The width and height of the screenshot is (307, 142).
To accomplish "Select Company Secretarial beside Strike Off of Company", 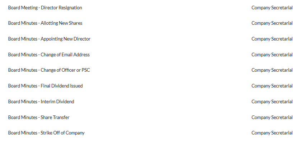I will [x=272, y=133].
